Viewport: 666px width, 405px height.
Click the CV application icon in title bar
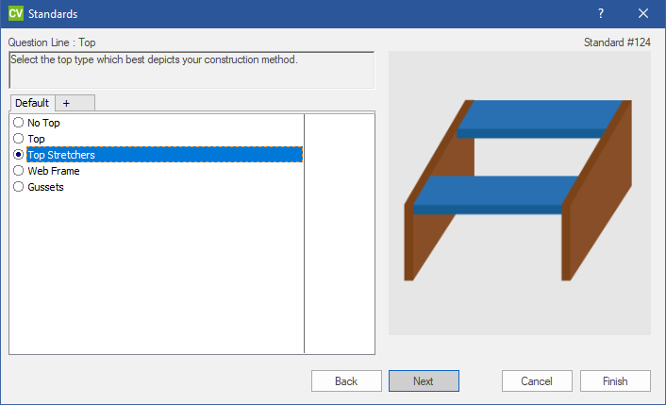(x=15, y=14)
